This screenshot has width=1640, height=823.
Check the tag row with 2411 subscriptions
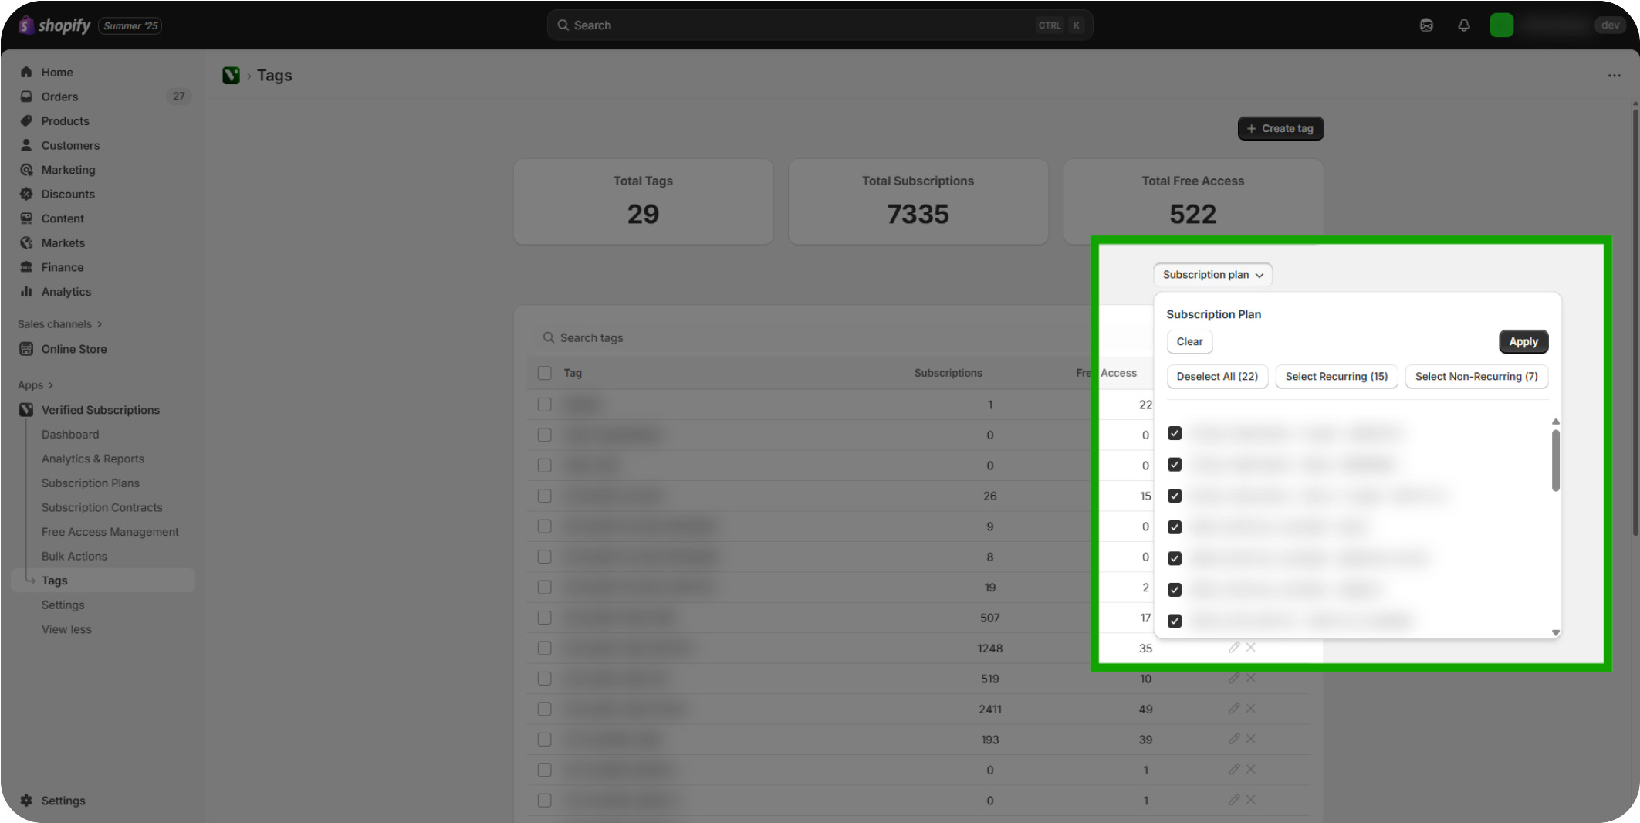(545, 709)
